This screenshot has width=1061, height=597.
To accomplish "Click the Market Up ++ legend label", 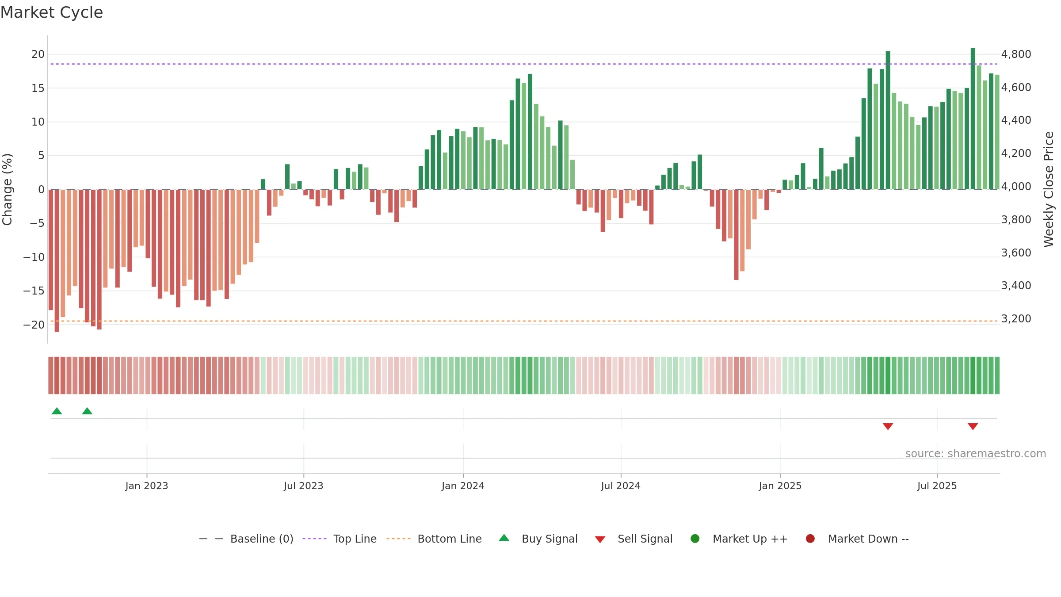I will 750,539.
